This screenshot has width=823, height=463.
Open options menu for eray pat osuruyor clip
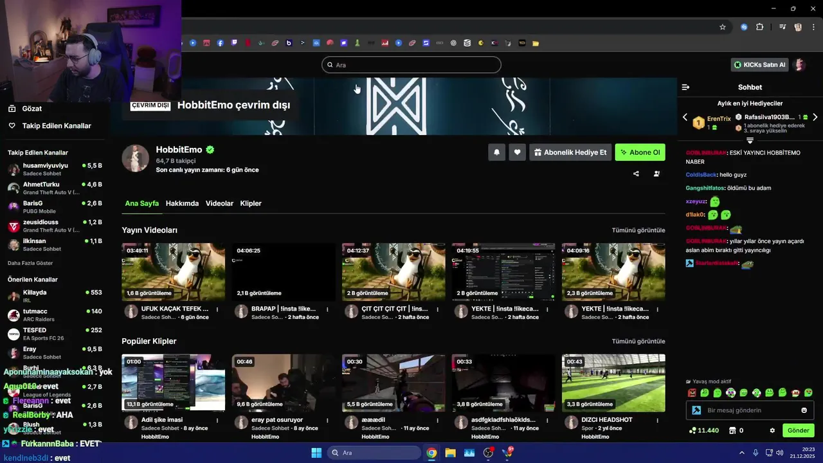click(327, 420)
